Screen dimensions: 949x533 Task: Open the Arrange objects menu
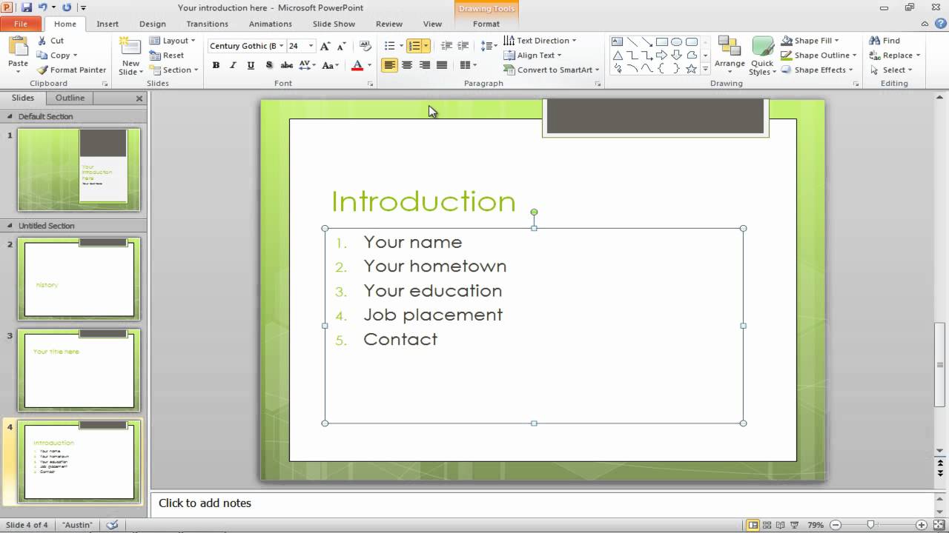(x=730, y=54)
